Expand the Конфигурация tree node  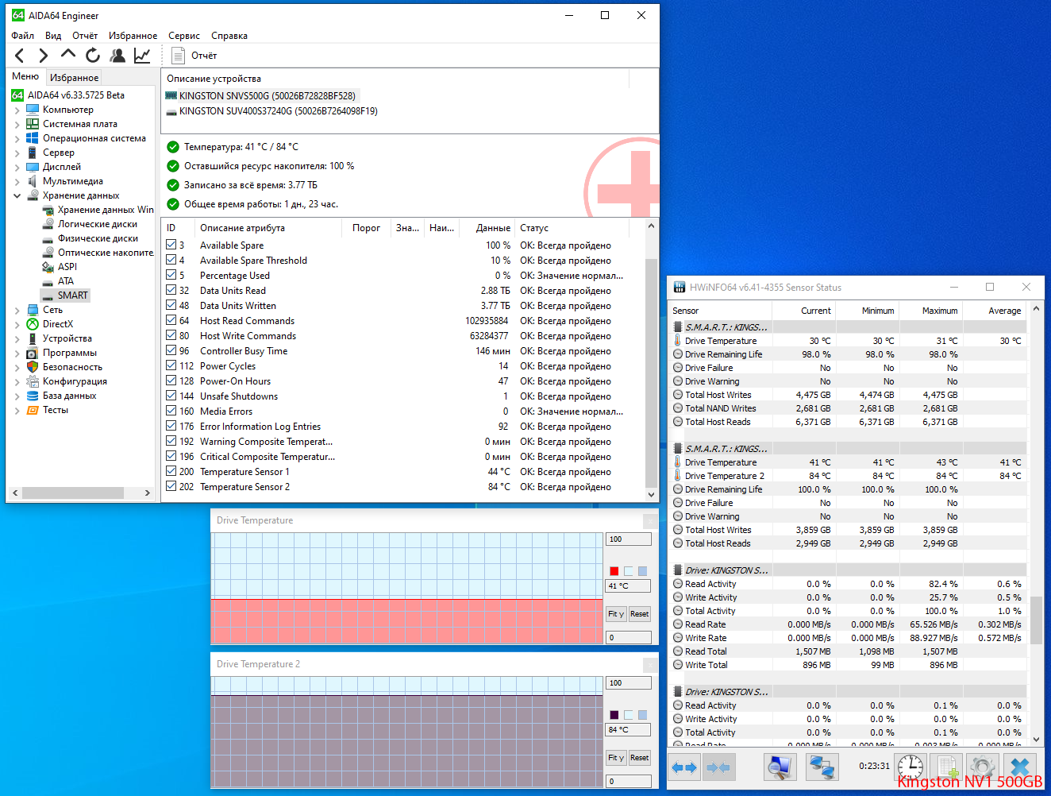[17, 381]
